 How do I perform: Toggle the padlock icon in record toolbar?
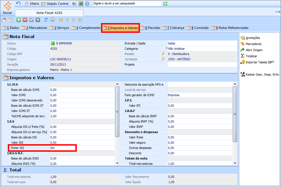pyautogui.click(x=10, y=20)
